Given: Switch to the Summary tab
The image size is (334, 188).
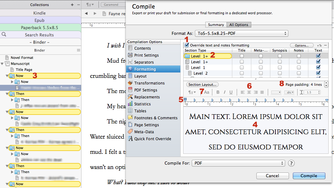Looking at the screenshot, I should click(216, 24).
